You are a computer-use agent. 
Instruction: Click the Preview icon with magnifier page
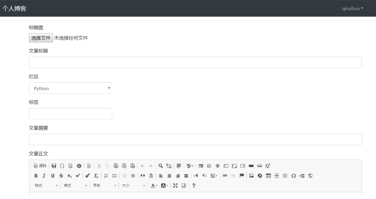tap(70, 166)
